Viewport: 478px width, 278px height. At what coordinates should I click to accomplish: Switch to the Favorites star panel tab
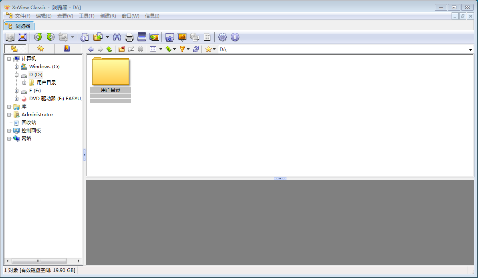[40, 49]
